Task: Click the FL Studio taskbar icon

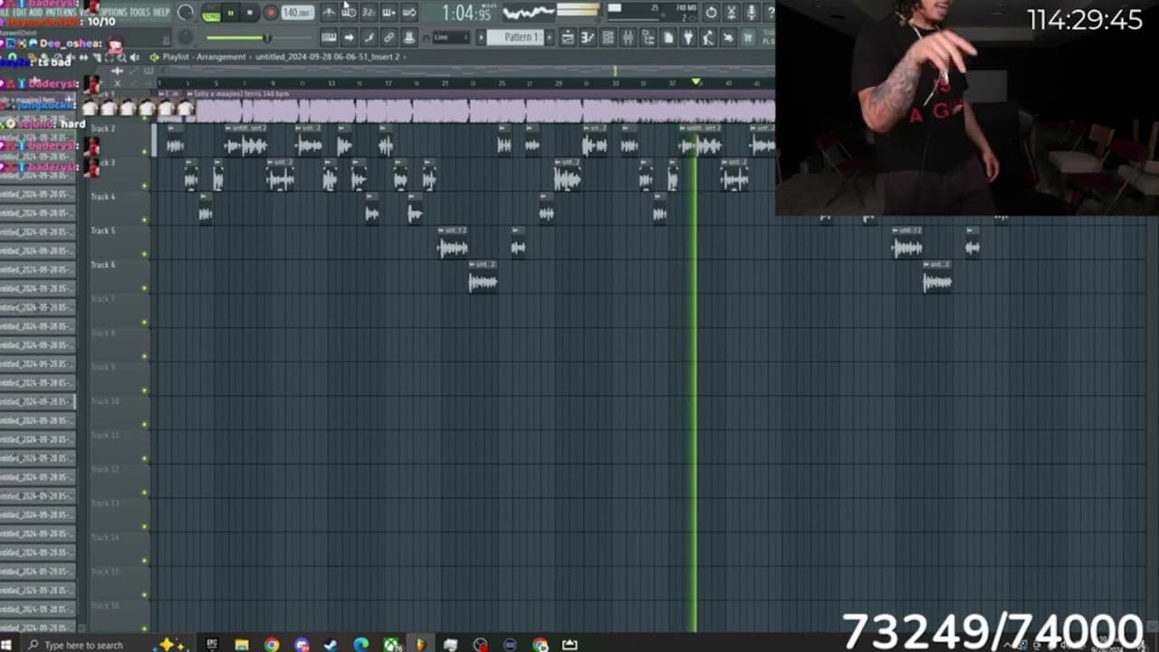Action: [420, 645]
